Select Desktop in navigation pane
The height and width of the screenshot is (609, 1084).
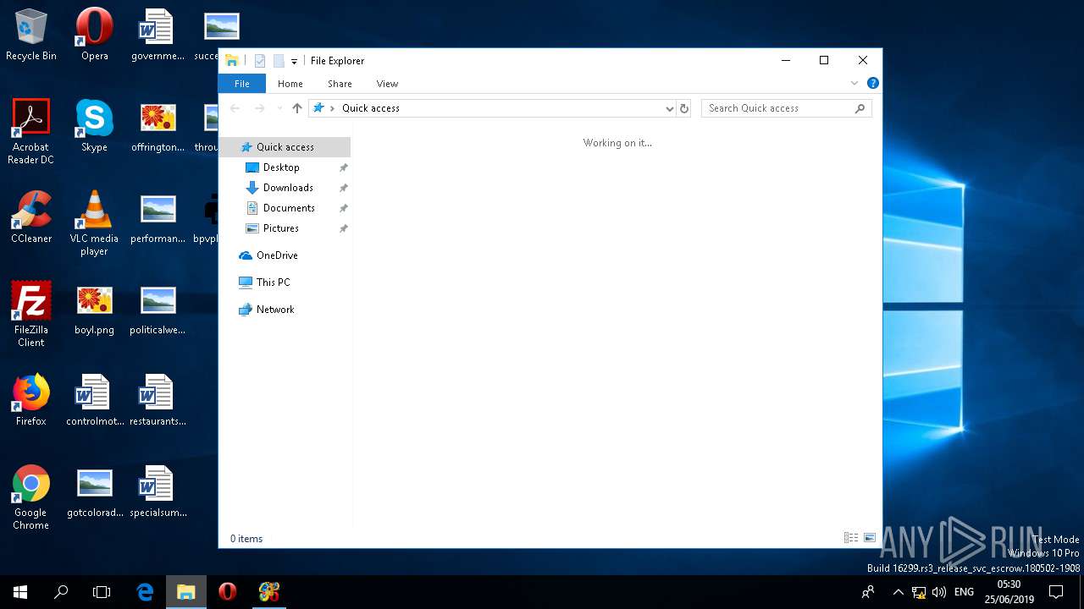[x=281, y=167]
